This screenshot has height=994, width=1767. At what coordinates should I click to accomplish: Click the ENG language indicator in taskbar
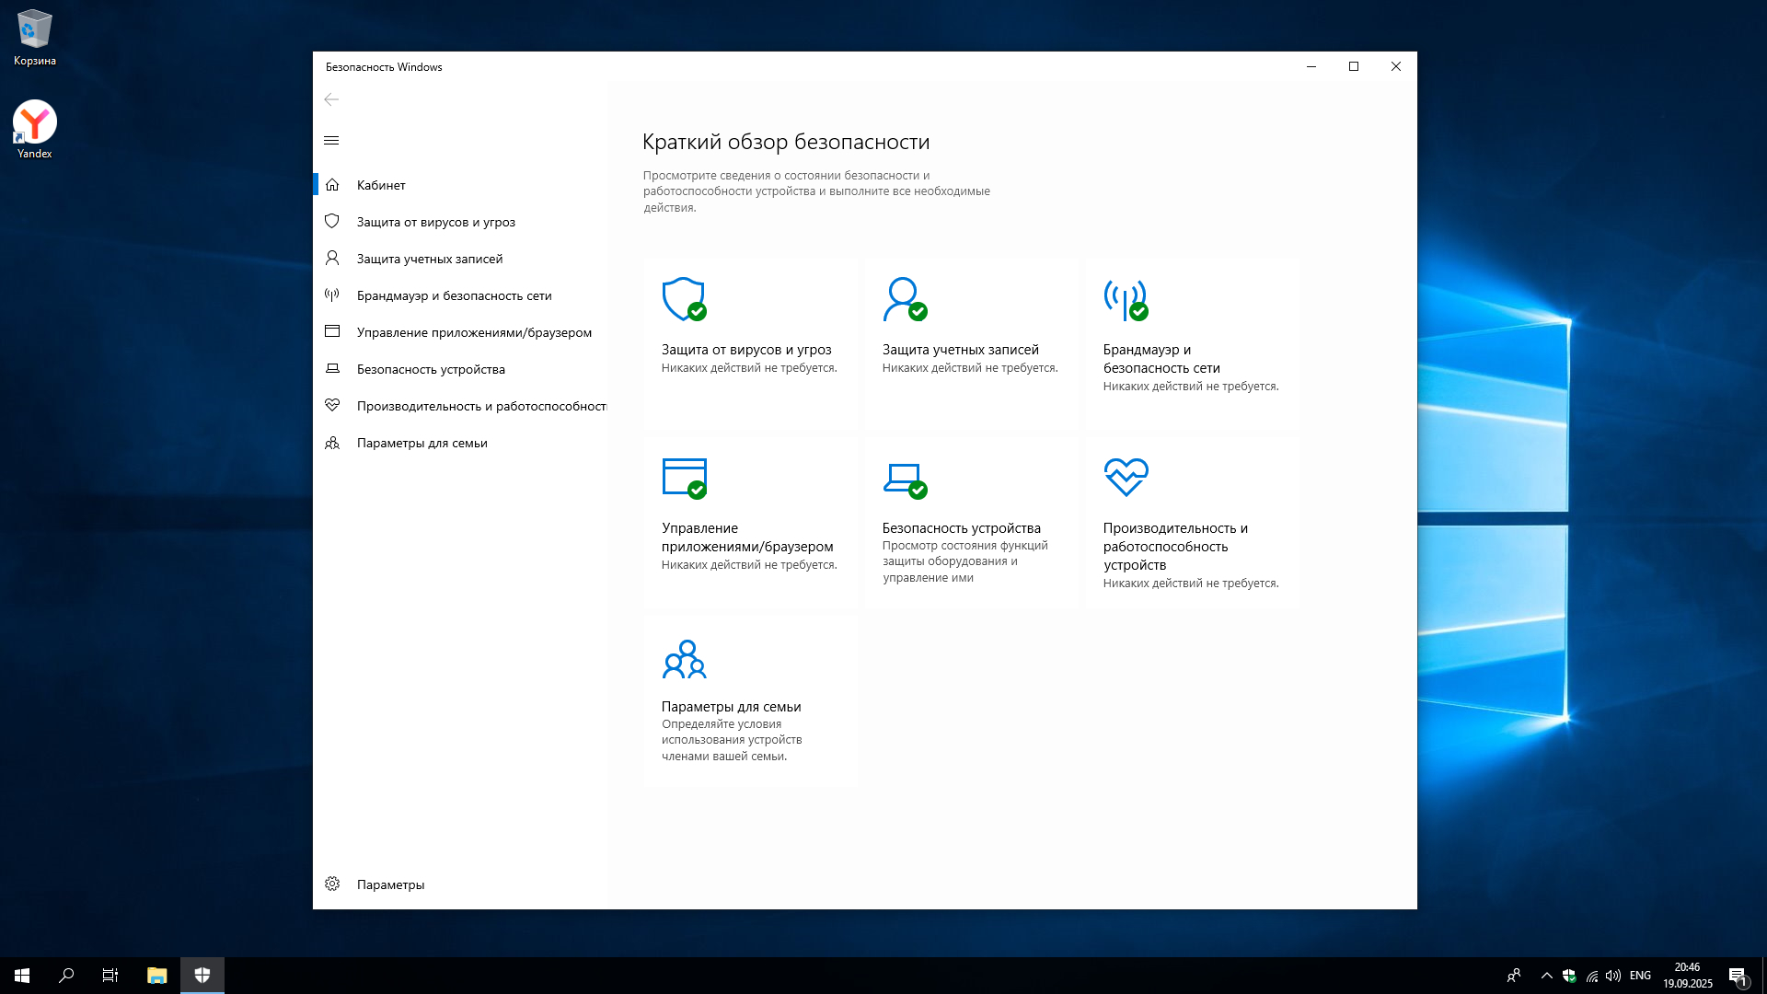click(x=1640, y=976)
